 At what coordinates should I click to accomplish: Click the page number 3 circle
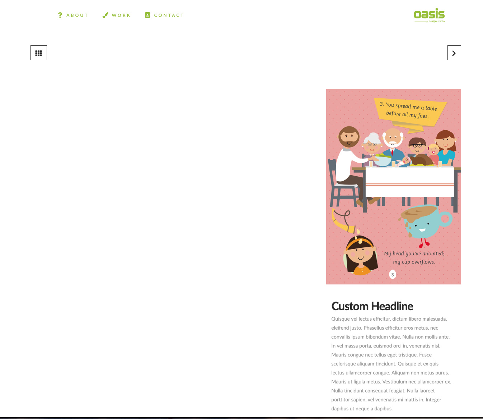point(393,275)
